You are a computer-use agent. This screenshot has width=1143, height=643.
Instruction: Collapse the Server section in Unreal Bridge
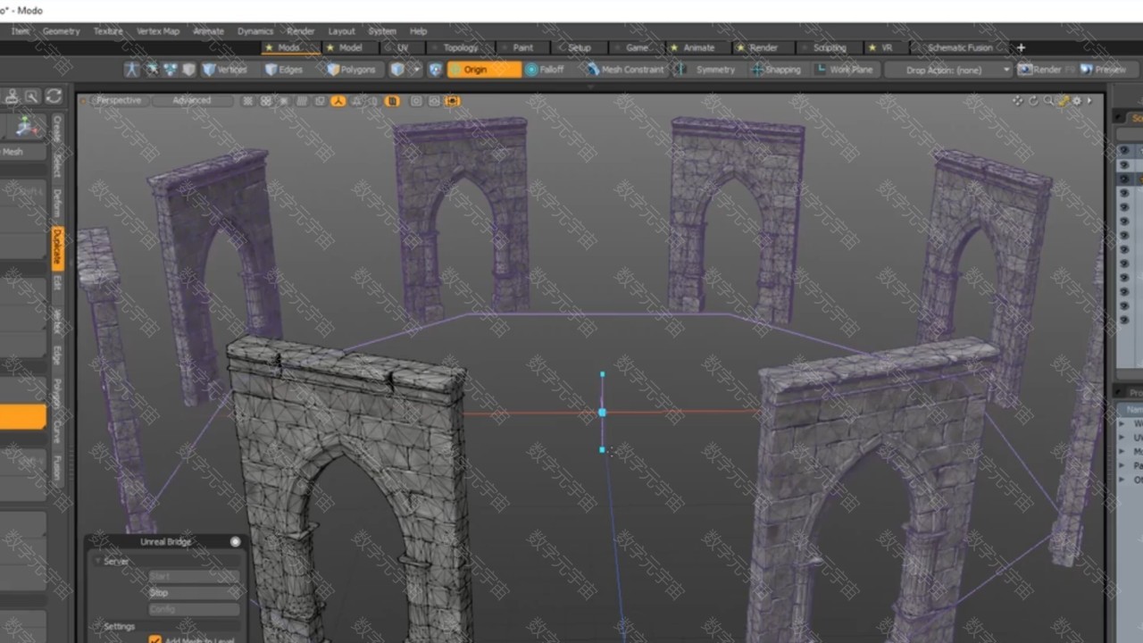click(98, 561)
